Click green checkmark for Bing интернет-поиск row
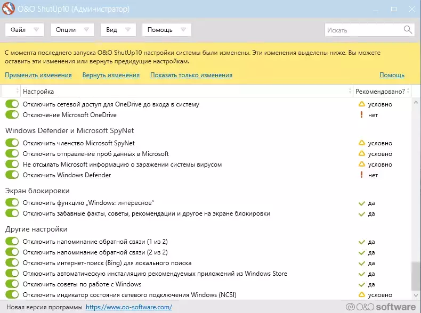The height and width of the screenshot is (313, 421). click(362, 263)
